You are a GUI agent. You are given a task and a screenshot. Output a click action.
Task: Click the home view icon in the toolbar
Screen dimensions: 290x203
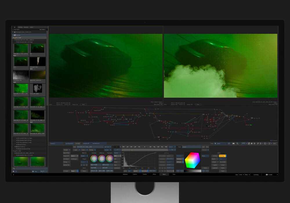click(251, 143)
